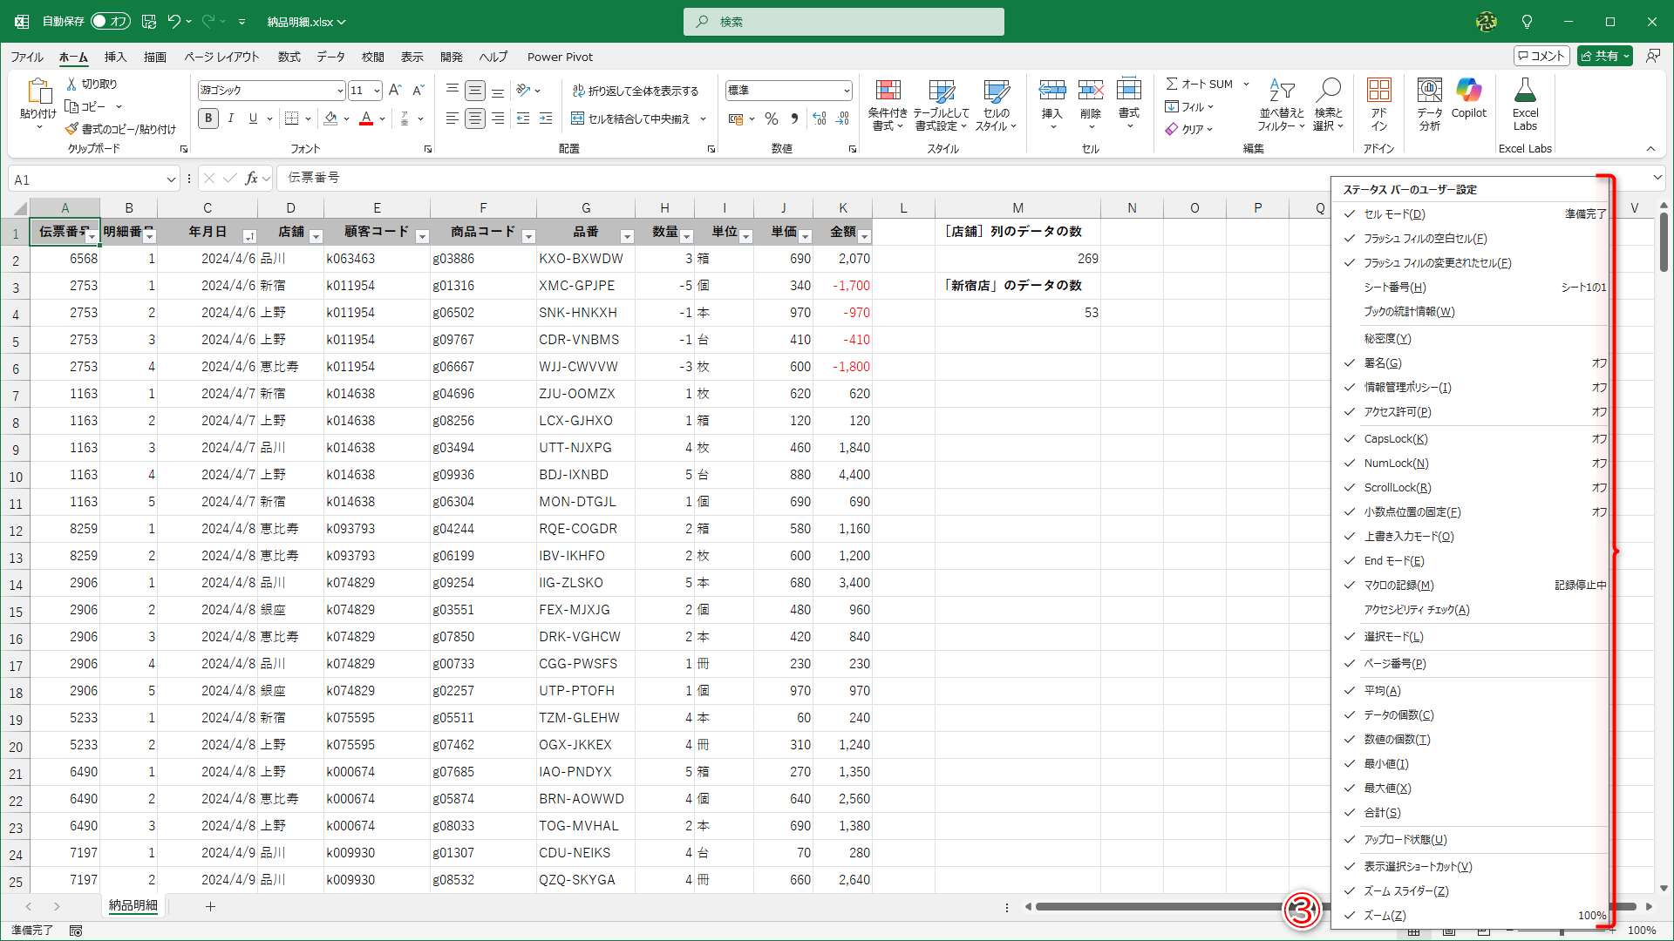Click AutoSum (オート SUM) icon
Screen dimensions: 1674x941
[x=1173, y=84]
